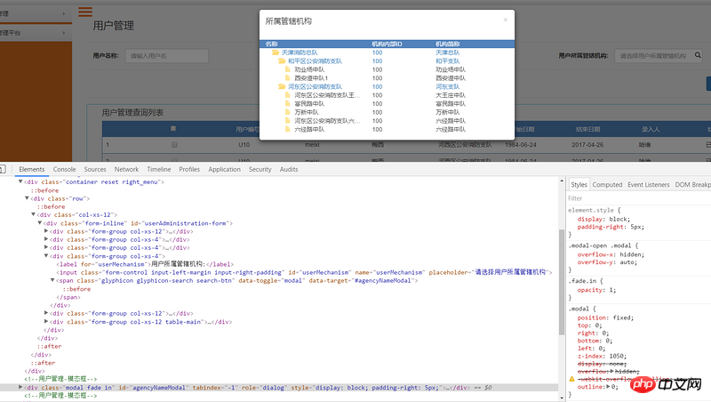Collapse the div class col-xs-12 node

33,214
